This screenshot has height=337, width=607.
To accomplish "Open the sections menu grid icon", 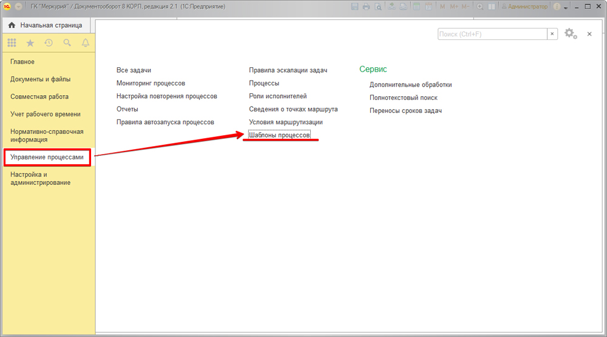I will click(x=12, y=43).
